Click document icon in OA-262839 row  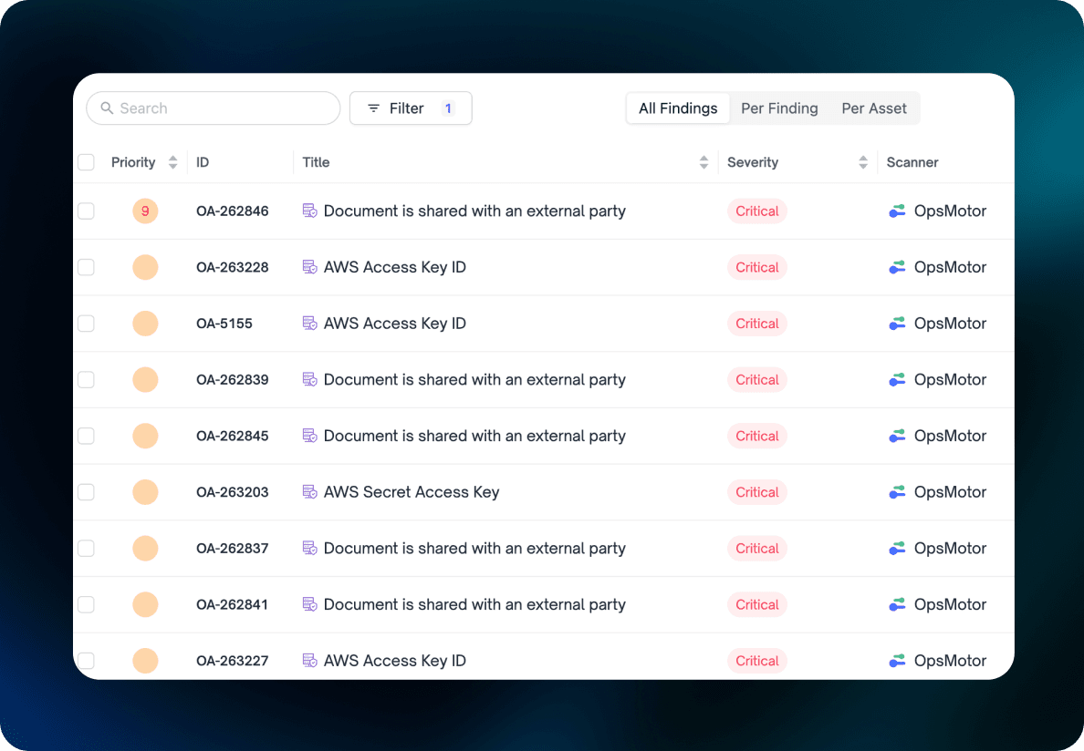pyautogui.click(x=309, y=379)
